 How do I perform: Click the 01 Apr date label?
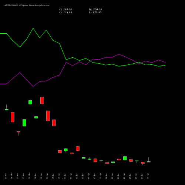click(x=35, y=176)
